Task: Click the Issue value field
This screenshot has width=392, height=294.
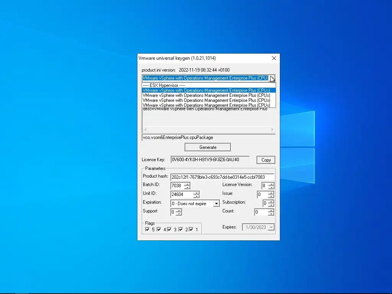Action: click(x=263, y=194)
